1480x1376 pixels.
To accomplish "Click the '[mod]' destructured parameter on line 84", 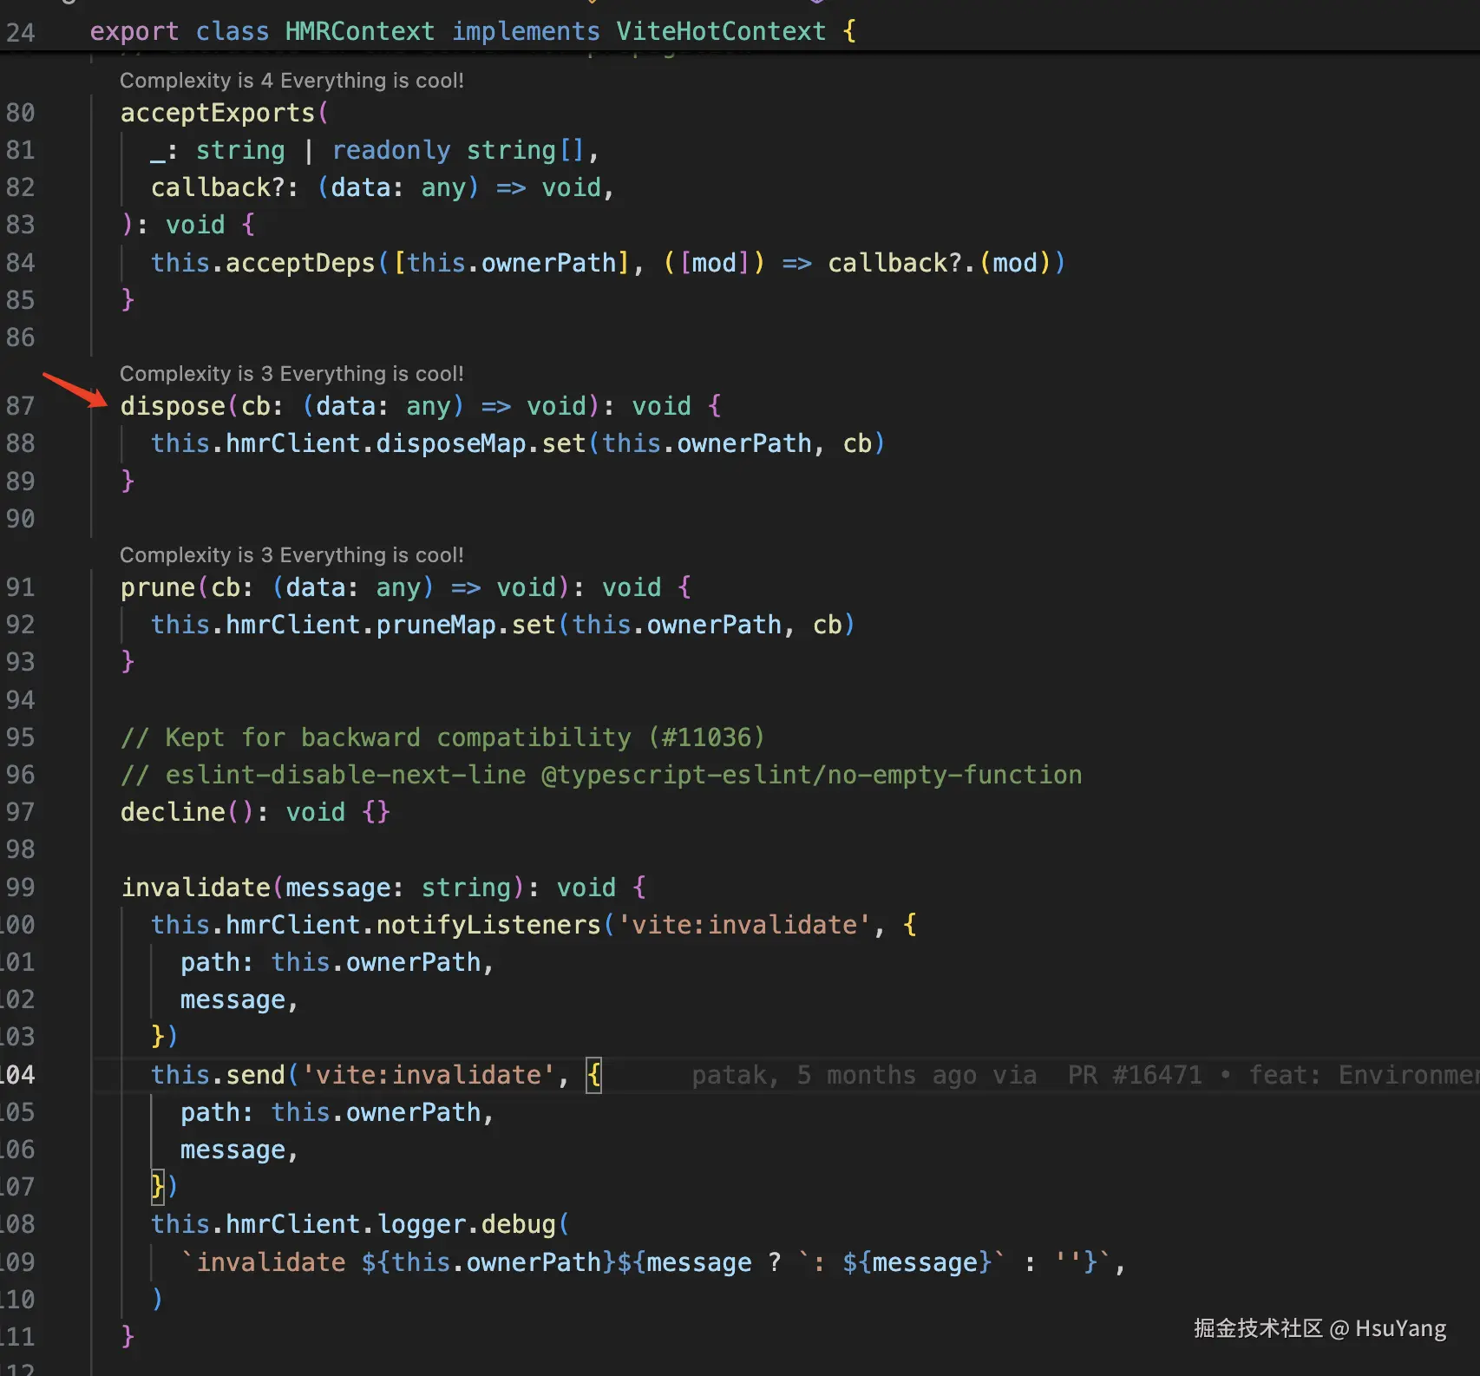I will [x=714, y=263].
